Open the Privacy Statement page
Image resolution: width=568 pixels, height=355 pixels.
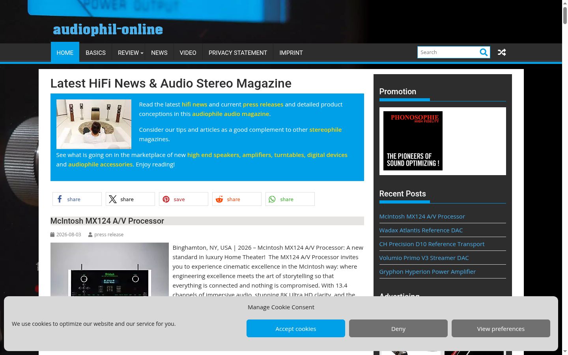238,52
